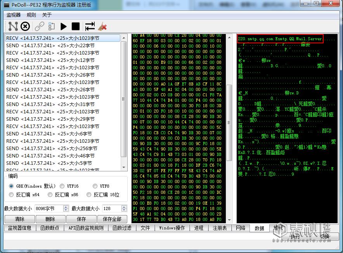Screen dimensions: 343x253
Task: Click the swap arrows toolbar icon
Action: point(90,26)
